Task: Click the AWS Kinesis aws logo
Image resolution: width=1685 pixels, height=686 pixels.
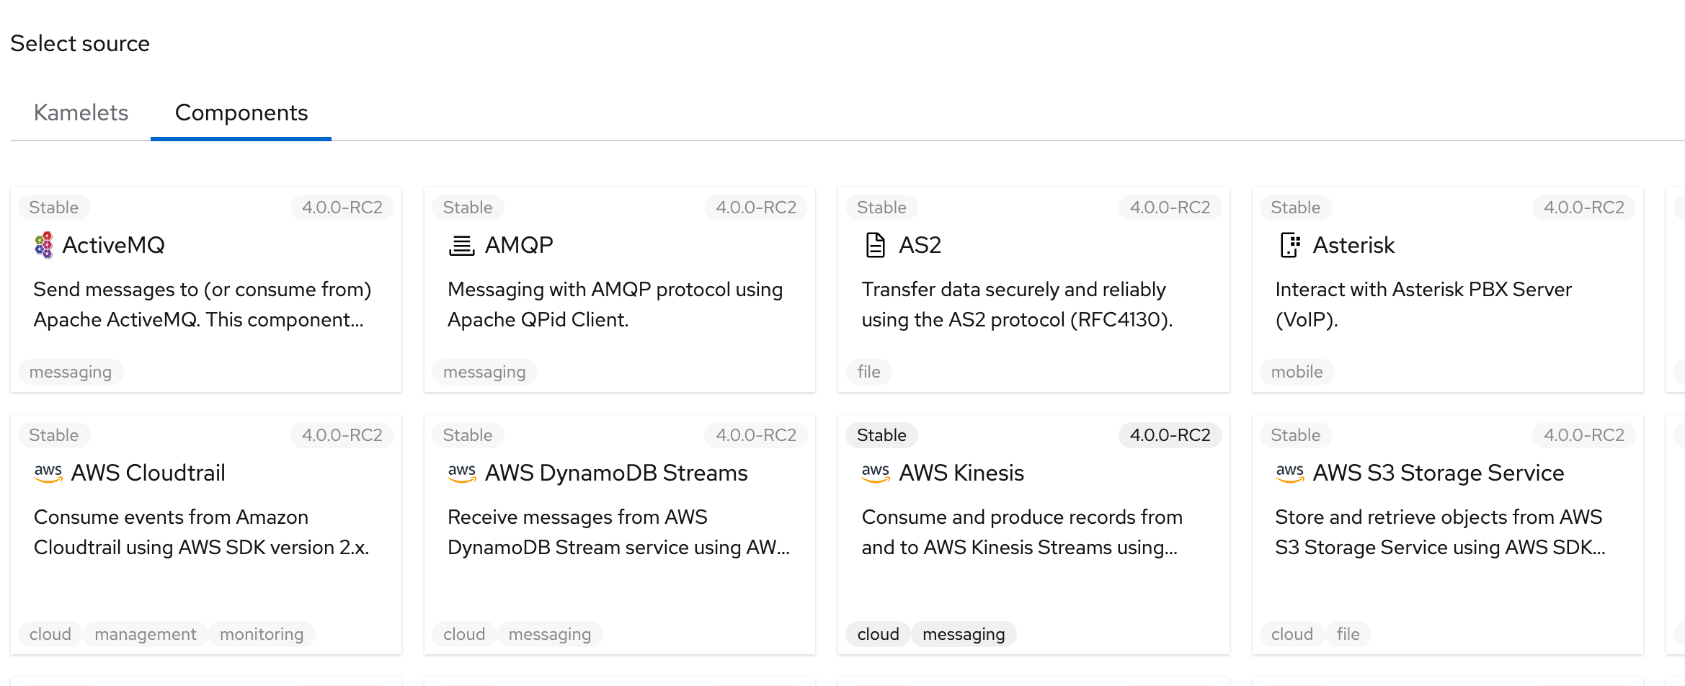Action: [876, 473]
